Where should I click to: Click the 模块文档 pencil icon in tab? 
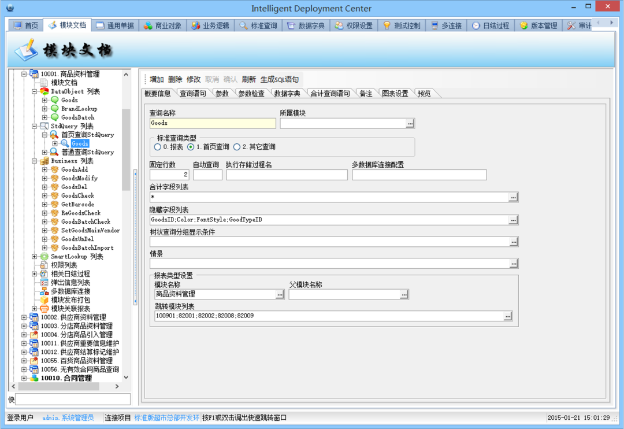coord(52,25)
